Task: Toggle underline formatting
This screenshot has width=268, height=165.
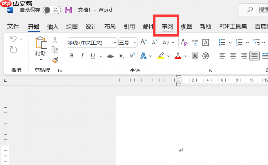Action: 93,56
